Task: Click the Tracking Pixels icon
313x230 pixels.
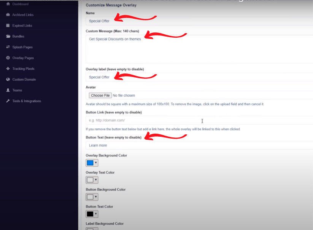Action: (8, 69)
